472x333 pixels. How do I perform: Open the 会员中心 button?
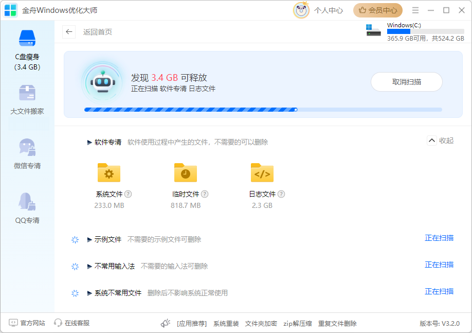pyautogui.click(x=378, y=10)
